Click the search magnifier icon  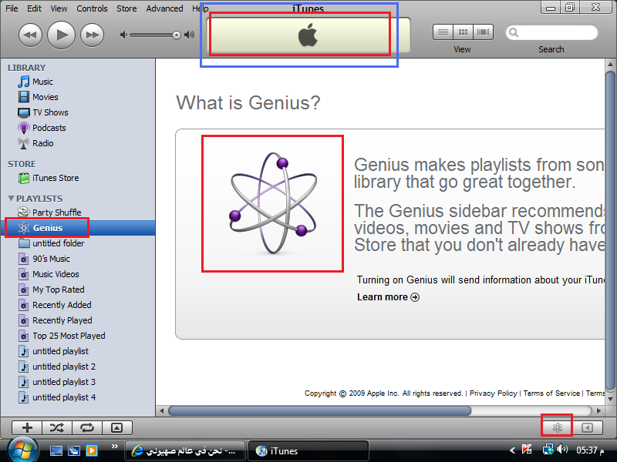point(514,32)
